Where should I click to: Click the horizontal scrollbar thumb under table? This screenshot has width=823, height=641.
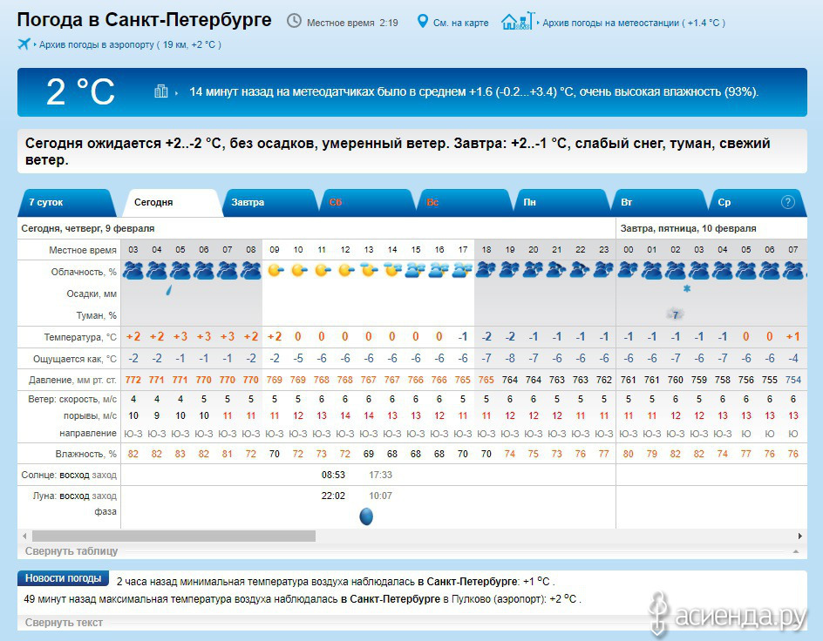point(173,536)
